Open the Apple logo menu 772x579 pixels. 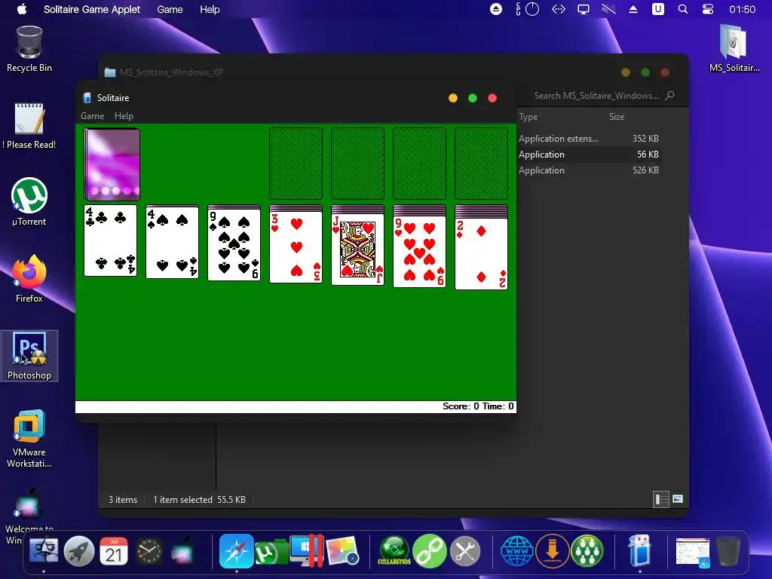pos(22,9)
